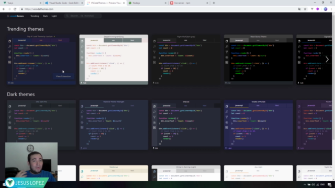Screen dimensions: 335x188
Task: Open the Shades of Purple theme title
Action: point(258,102)
